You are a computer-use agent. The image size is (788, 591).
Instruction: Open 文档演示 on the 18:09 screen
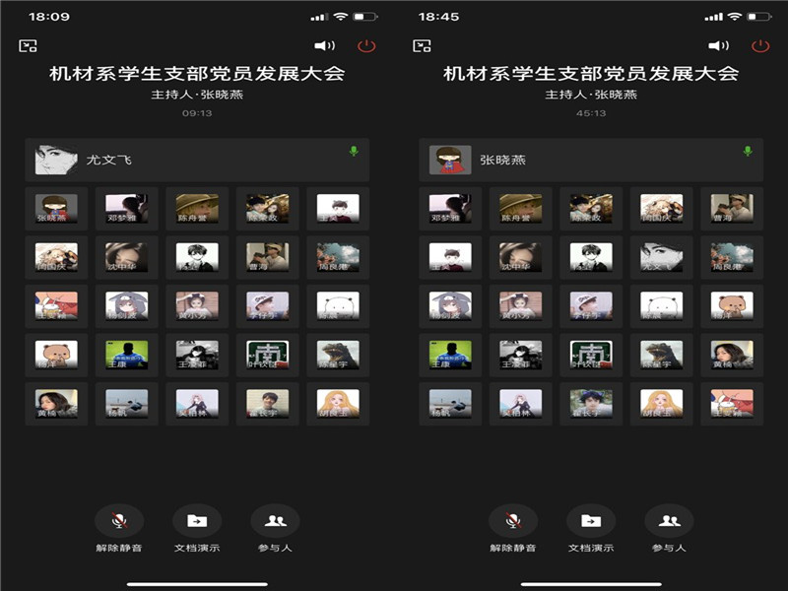coord(197,521)
